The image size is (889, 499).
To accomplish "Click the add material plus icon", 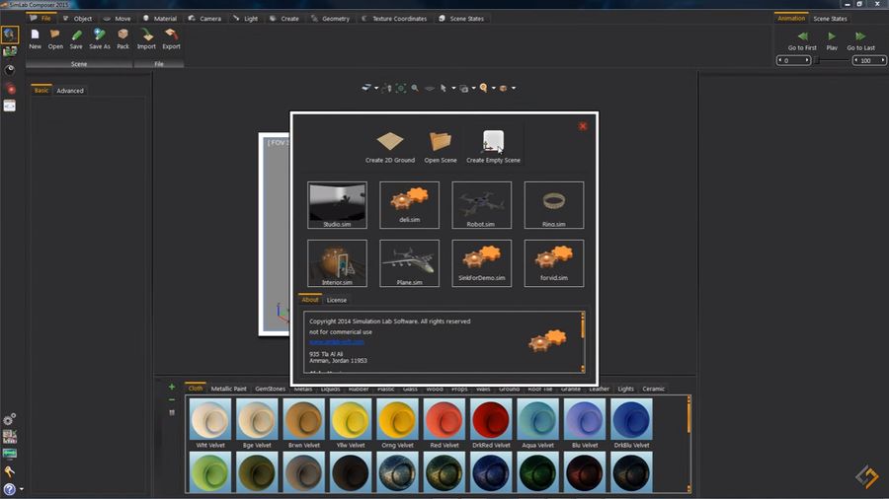I will click(172, 387).
